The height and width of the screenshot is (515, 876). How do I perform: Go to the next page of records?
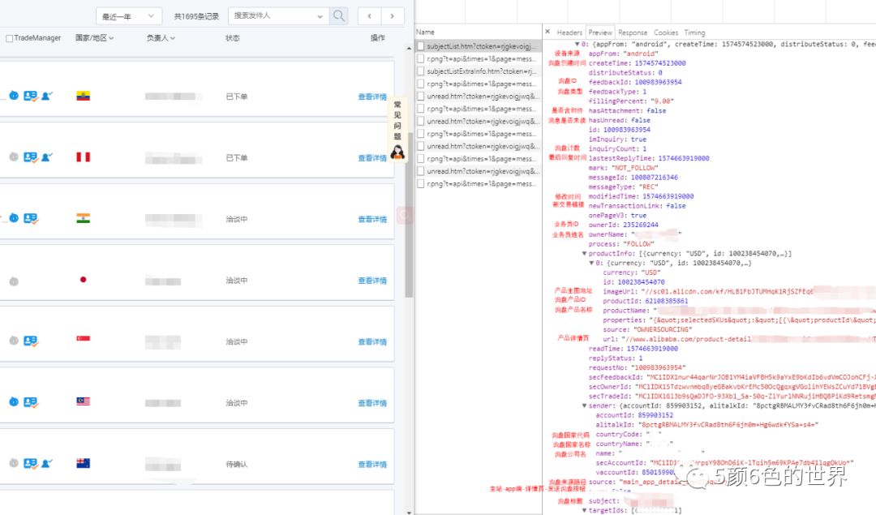(393, 16)
